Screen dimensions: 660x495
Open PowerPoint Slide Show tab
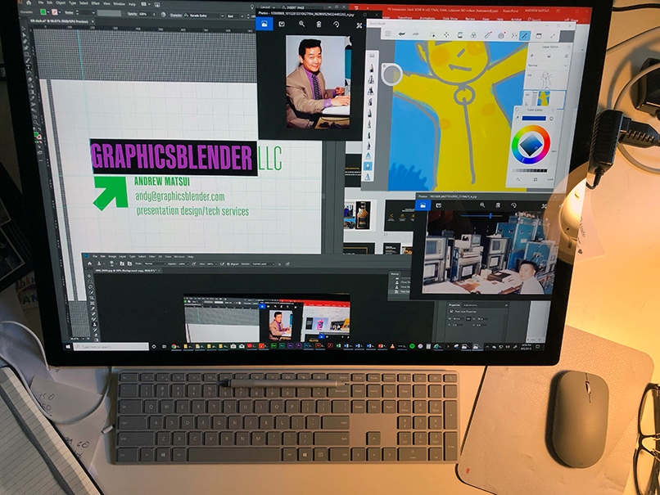pos(450,19)
